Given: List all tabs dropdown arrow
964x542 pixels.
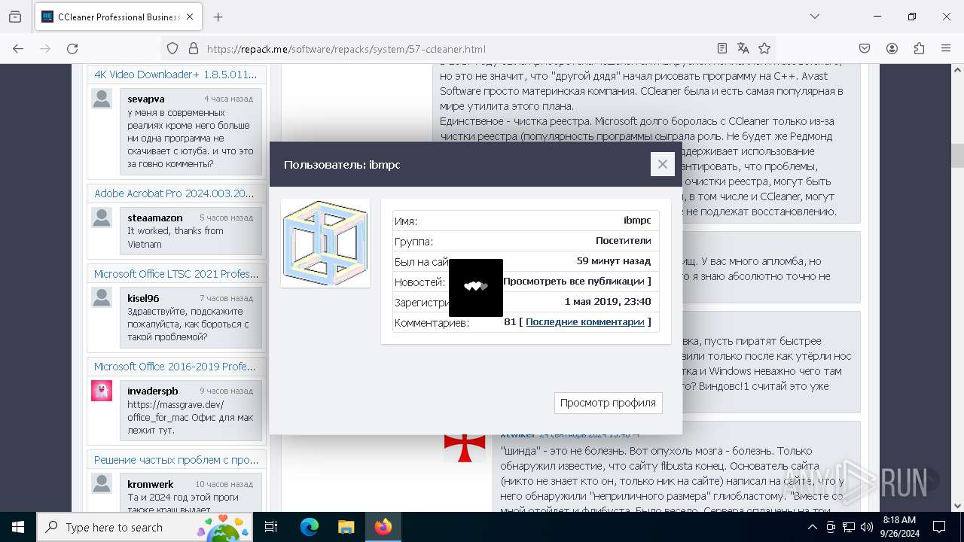Looking at the screenshot, I should (x=814, y=17).
